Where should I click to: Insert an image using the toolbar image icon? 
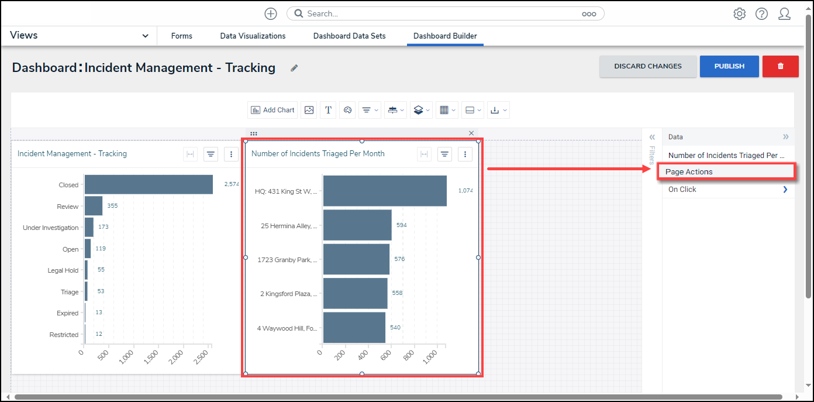pos(309,110)
